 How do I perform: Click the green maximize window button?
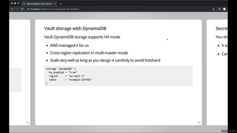[18, 3]
